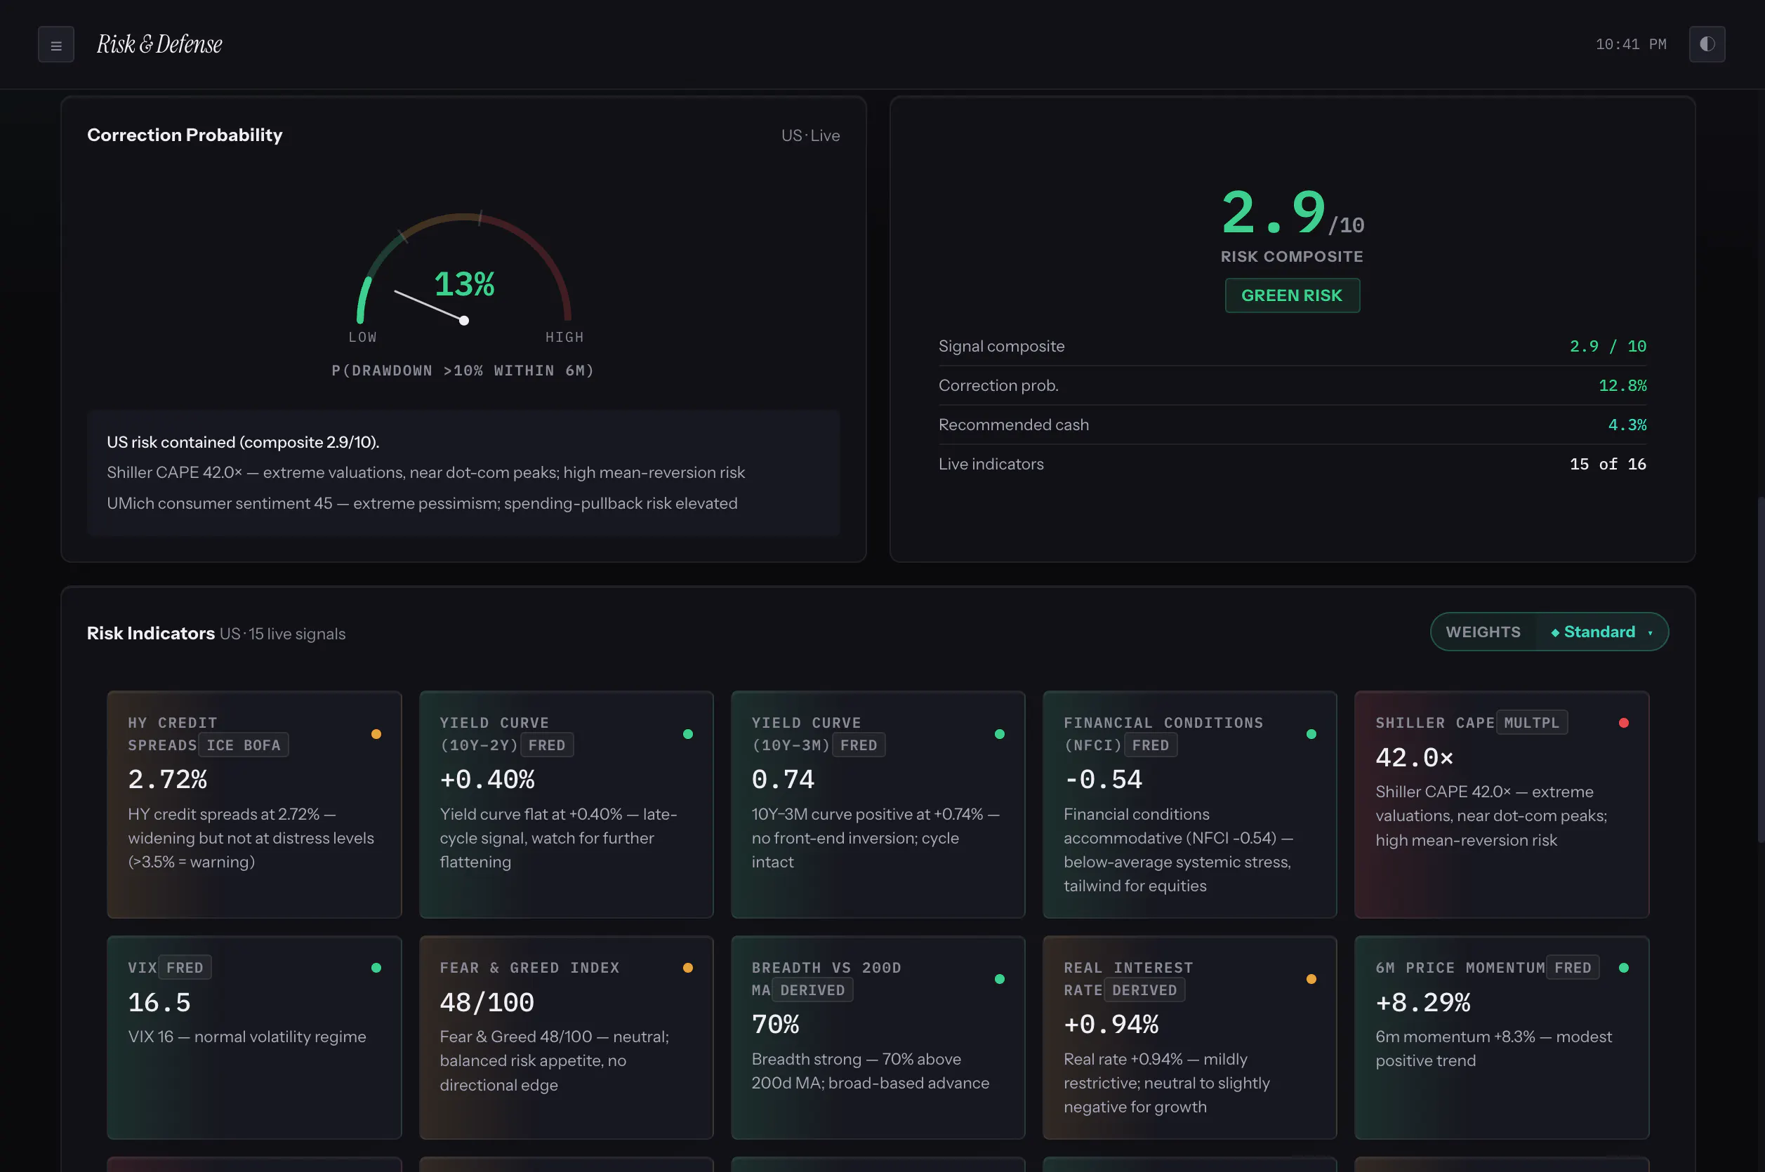1765x1172 pixels.
Task: Click the 'P(DRAWDOWN >10% WITHIN 6M)' caption
Action: pyautogui.click(x=463, y=370)
